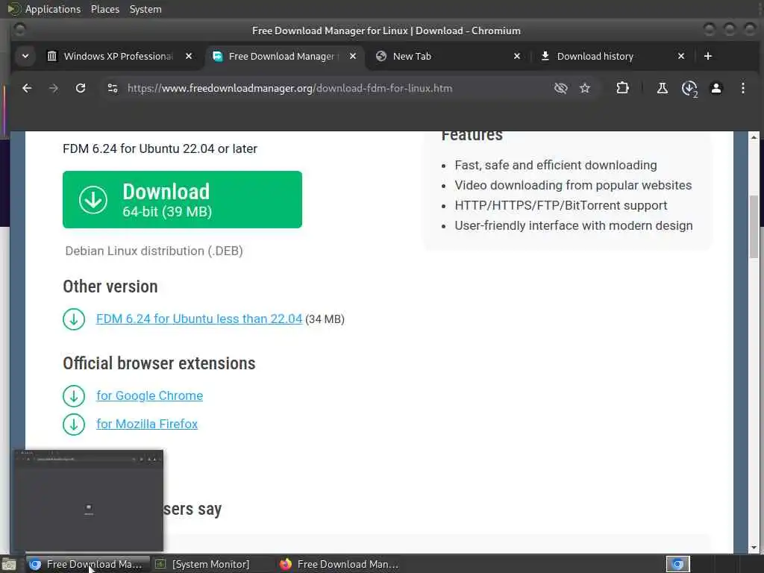Viewport: 764px width, 573px height.
Task: Open the for Mozilla Firefox extension link
Action: click(x=147, y=424)
